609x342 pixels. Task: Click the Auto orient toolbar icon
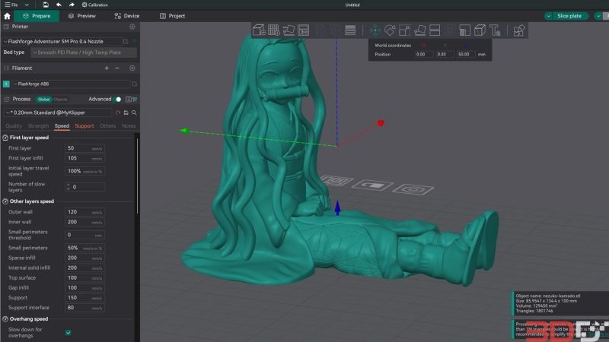pyautogui.click(x=289, y=30)
